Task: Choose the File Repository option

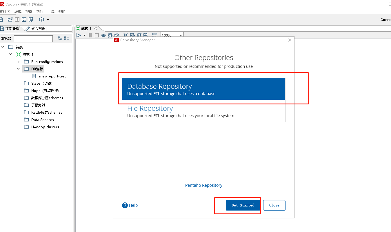Action: tap(204, 111)
